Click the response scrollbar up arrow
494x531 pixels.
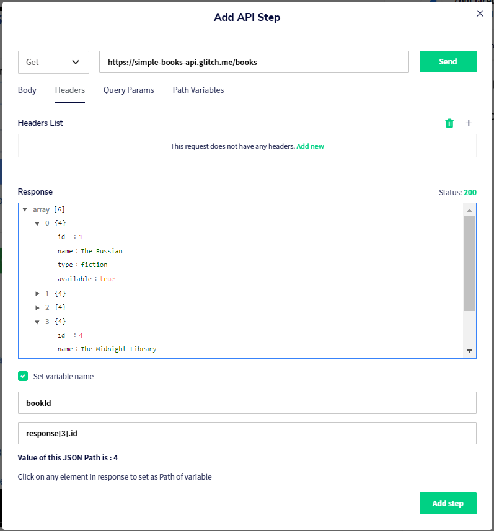click(x=469, y=210)
